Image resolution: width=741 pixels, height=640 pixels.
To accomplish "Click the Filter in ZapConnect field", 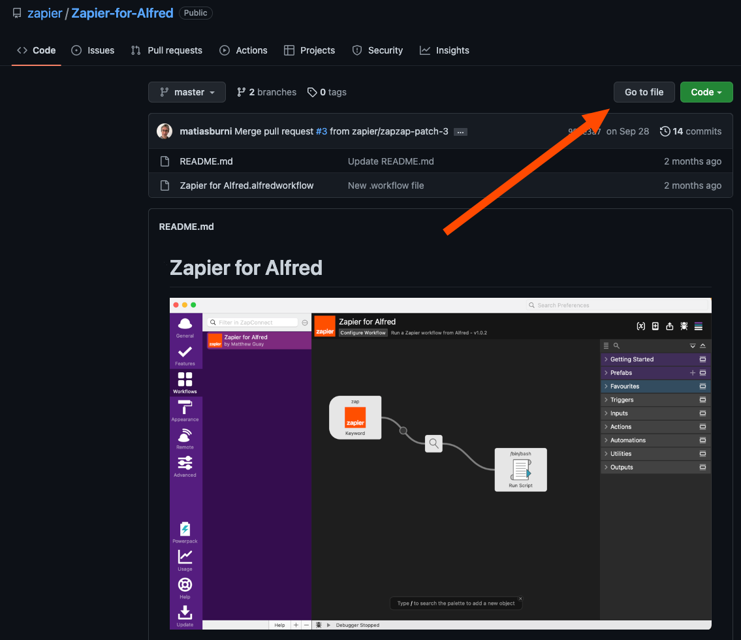I will (x=253, y=323).
